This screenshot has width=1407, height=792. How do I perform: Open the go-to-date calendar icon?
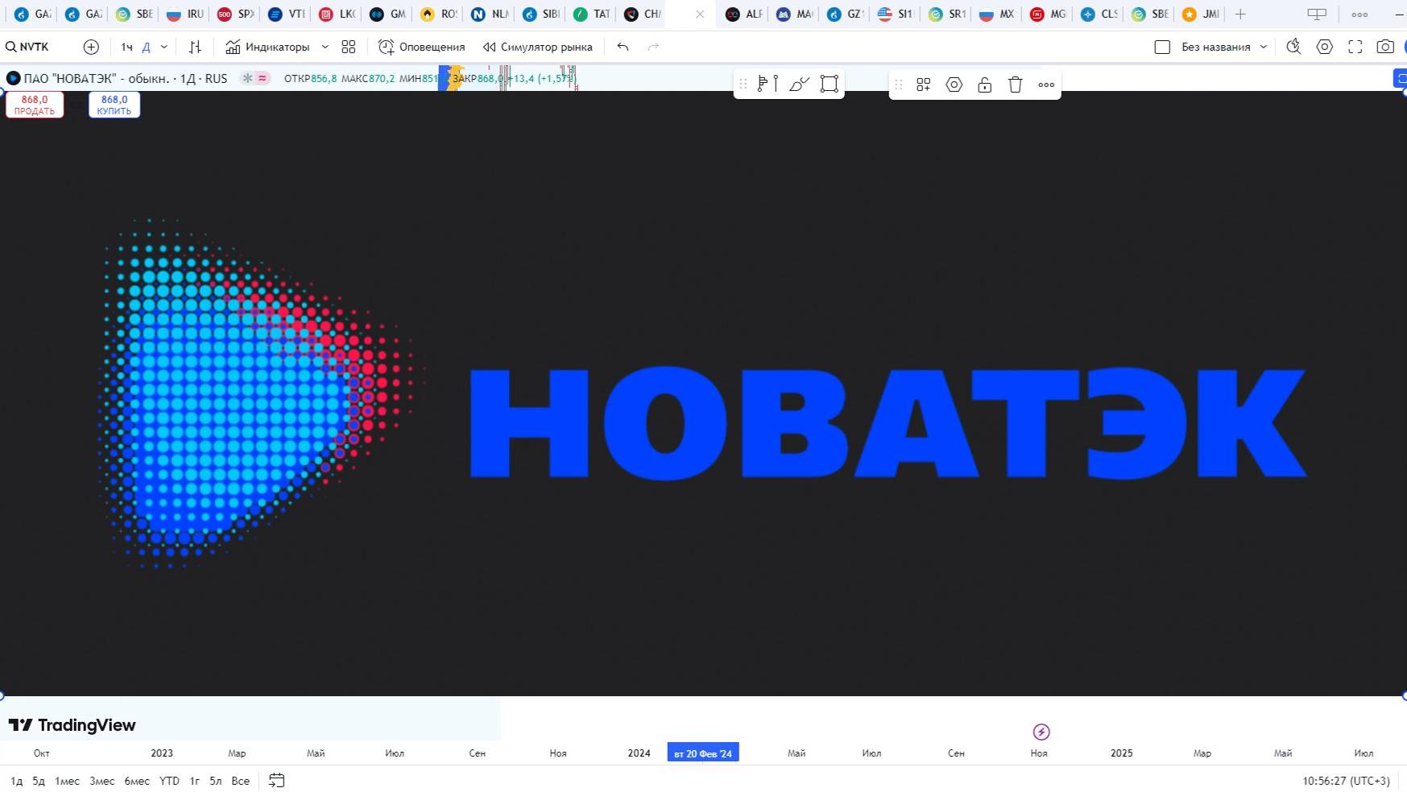(276, 780)
